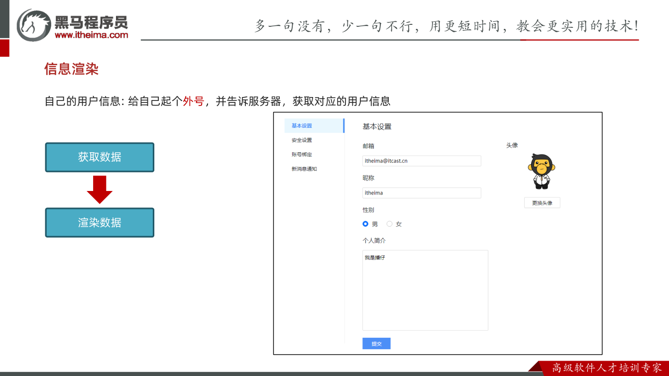
Task: Click the 高级软件人才培训专家 footer text
Action: (x=607, y=368)
